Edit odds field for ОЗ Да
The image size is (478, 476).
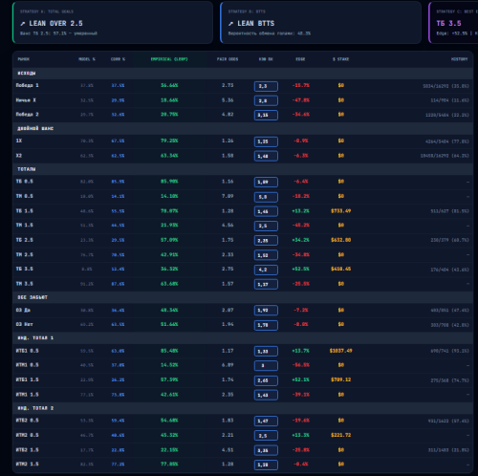click(x=266, y=311)
